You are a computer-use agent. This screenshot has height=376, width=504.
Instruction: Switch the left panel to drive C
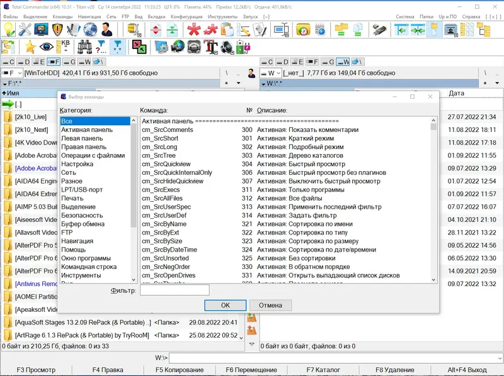click(8, 62)
